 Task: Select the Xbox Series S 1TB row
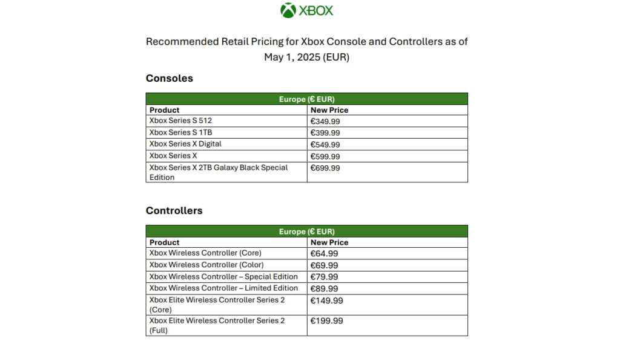click(180, 133)
